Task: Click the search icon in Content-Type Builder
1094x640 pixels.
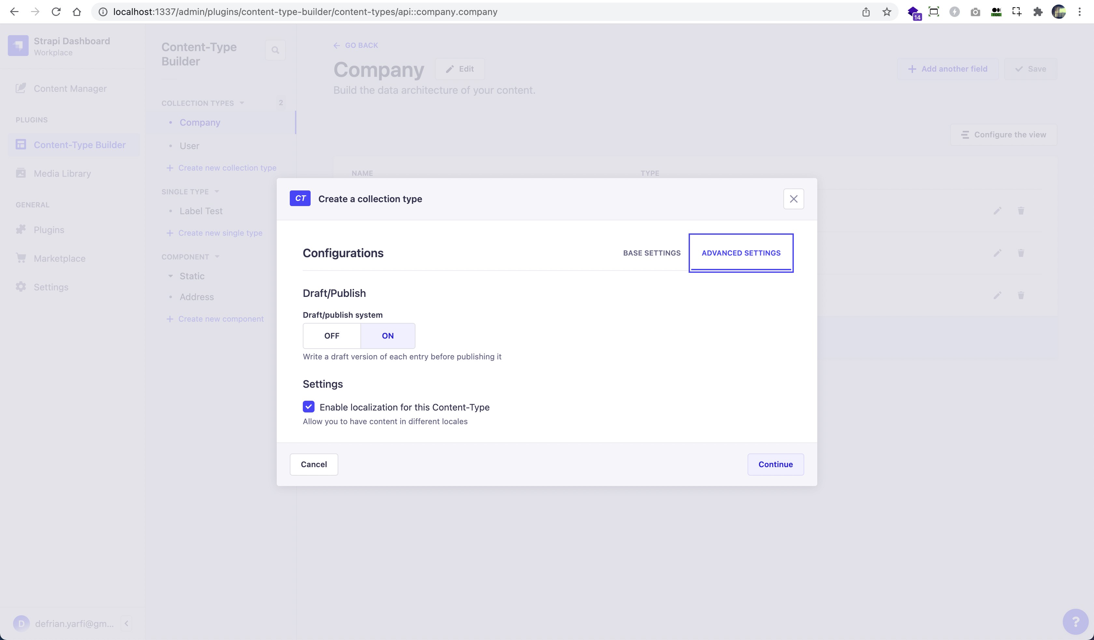Action: coord(275,49)
